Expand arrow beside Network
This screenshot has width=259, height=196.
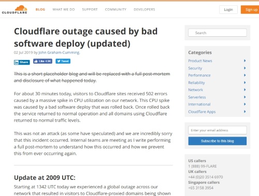pyautogui.click(x=244, y=89)
